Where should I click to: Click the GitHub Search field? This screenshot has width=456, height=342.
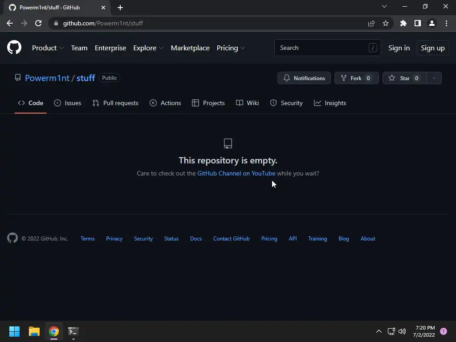coord(327,48)
